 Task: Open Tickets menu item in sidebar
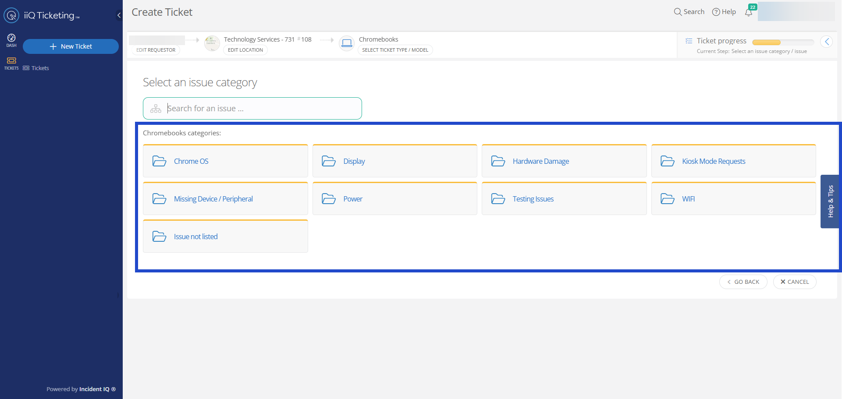click(40, 68)
